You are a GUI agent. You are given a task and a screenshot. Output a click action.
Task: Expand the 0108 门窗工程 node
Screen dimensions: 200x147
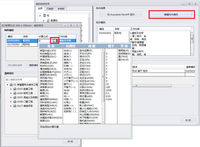(x=11, y=102)
